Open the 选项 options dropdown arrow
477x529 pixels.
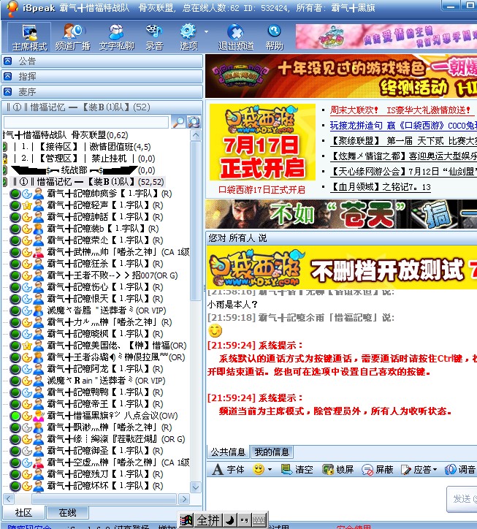tap(206, 32)
